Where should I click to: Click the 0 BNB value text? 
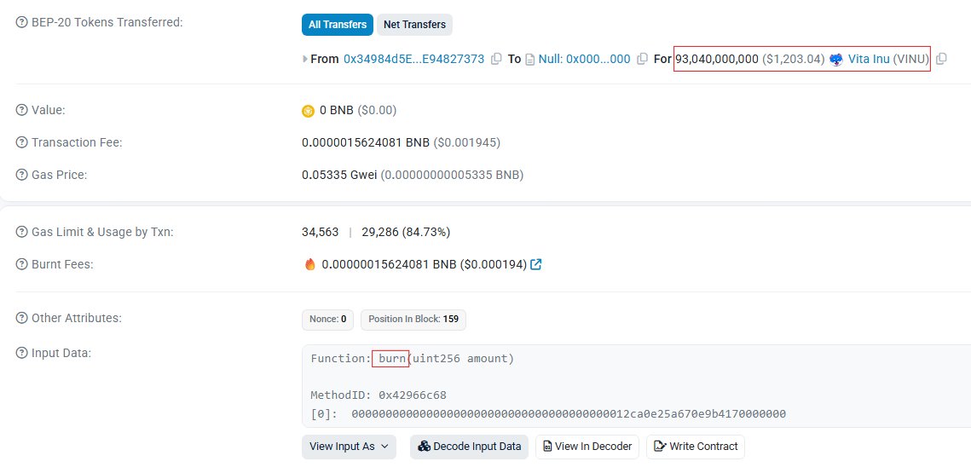point(336,110)
